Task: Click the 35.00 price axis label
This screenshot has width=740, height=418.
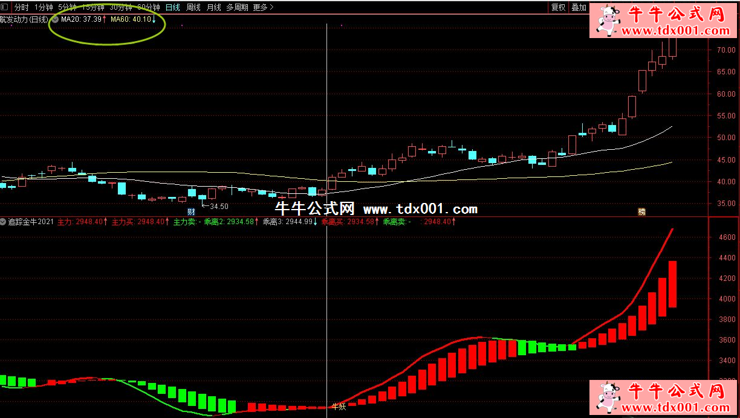Action: click(725, 204)
